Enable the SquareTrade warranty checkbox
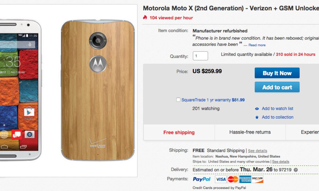The image size is (319, 191). pyautogui.click(x=178, y=100)
